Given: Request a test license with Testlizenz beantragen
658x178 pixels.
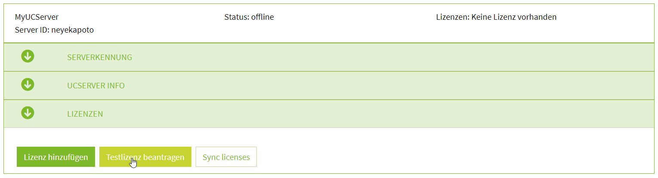Looking at the screenshot, I should pos(145,157).
